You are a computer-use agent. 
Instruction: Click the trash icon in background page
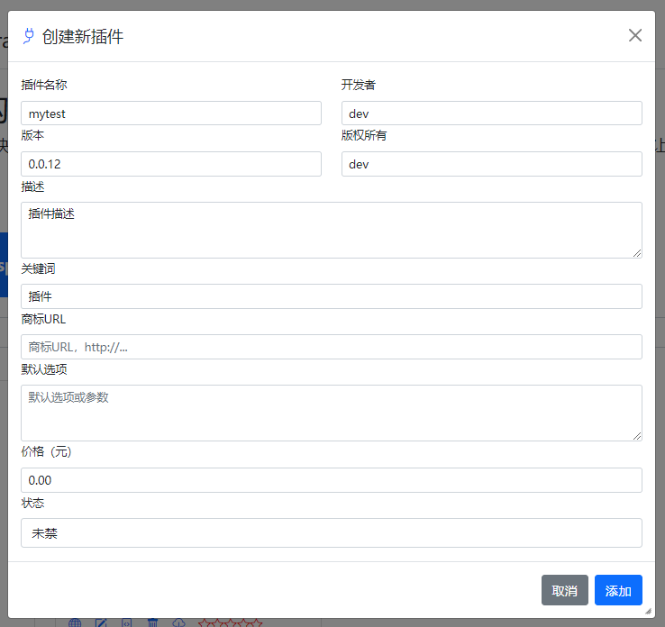(x=152, y=622)
